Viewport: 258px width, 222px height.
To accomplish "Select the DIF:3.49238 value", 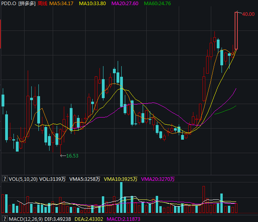I will (x=57, y=219).
